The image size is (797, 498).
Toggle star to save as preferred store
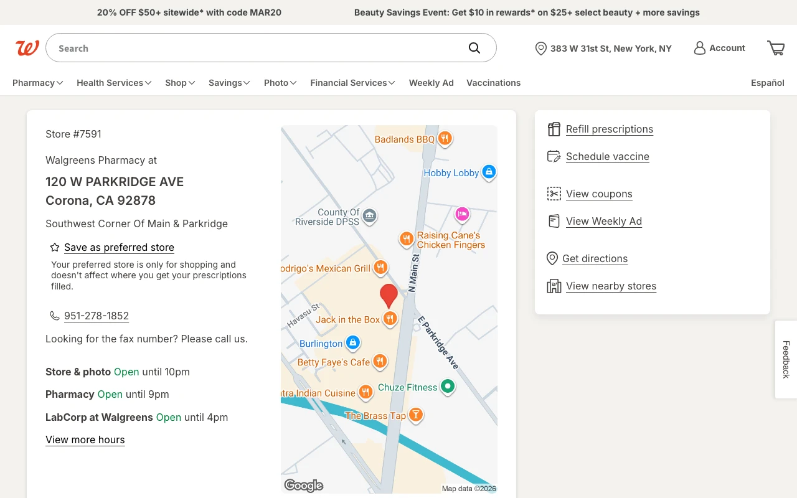pyautogui.click(x=55, y=247)
